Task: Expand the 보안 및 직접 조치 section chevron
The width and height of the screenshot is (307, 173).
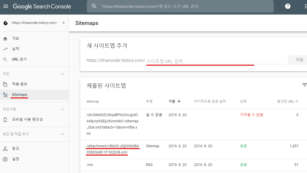Action: coord(62,134)
